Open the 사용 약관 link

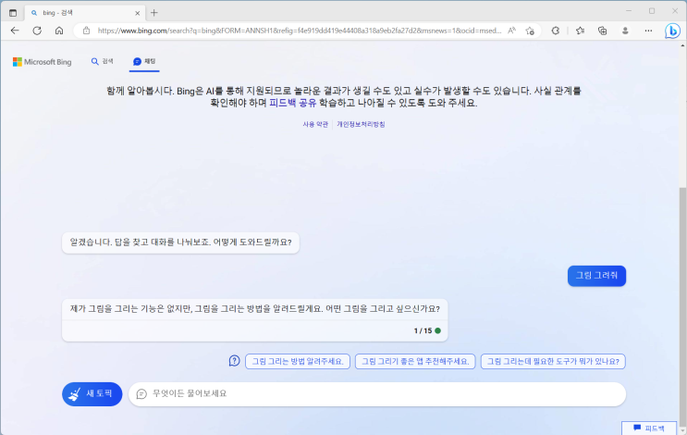(x=315, y=124)
